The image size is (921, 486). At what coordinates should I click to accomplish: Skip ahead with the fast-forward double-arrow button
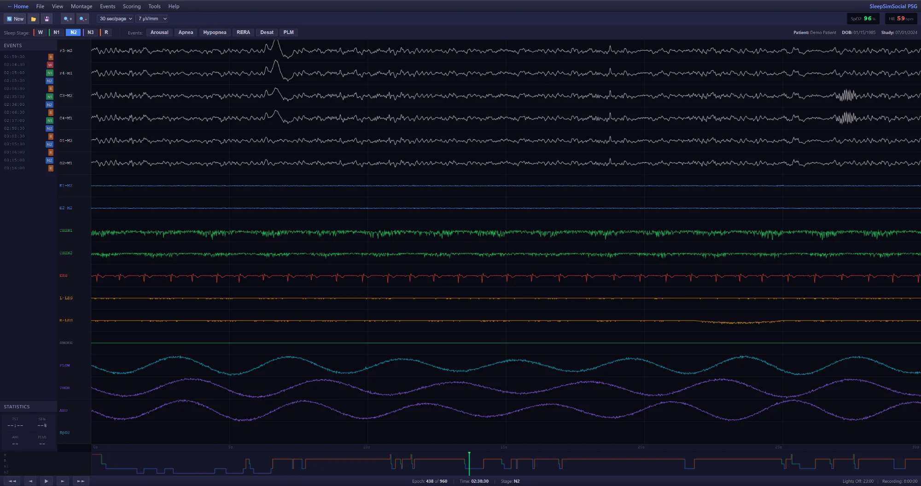81,481
